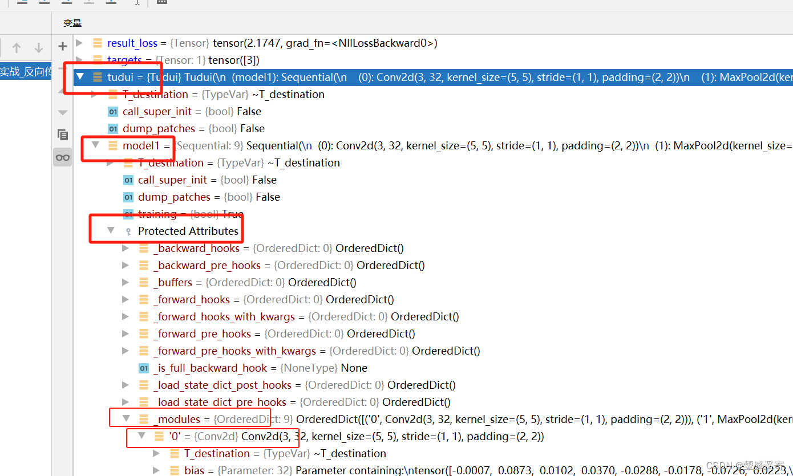The height and width of the screenshot is (476, 793).
Task: Click the Protected Attributes label
Action: pos(188,231)
